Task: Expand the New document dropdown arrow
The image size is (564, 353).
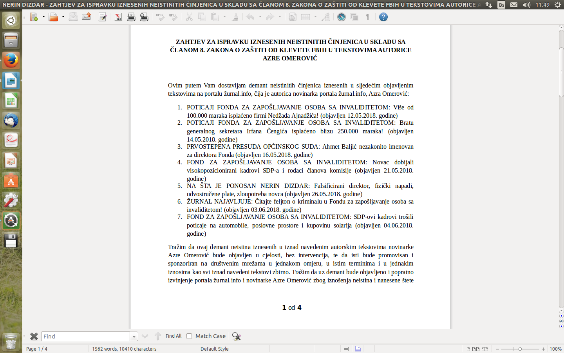Action: [43, 17]
